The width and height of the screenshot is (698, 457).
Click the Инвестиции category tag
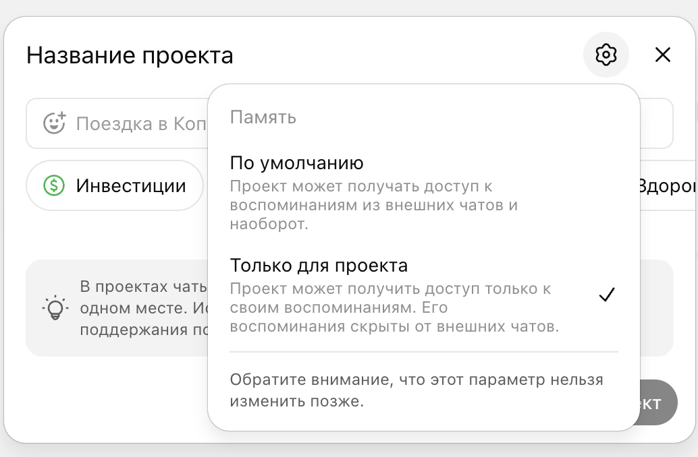click(x=115, y=185)
